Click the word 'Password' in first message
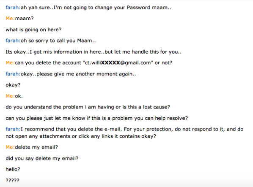 (139, 8)
